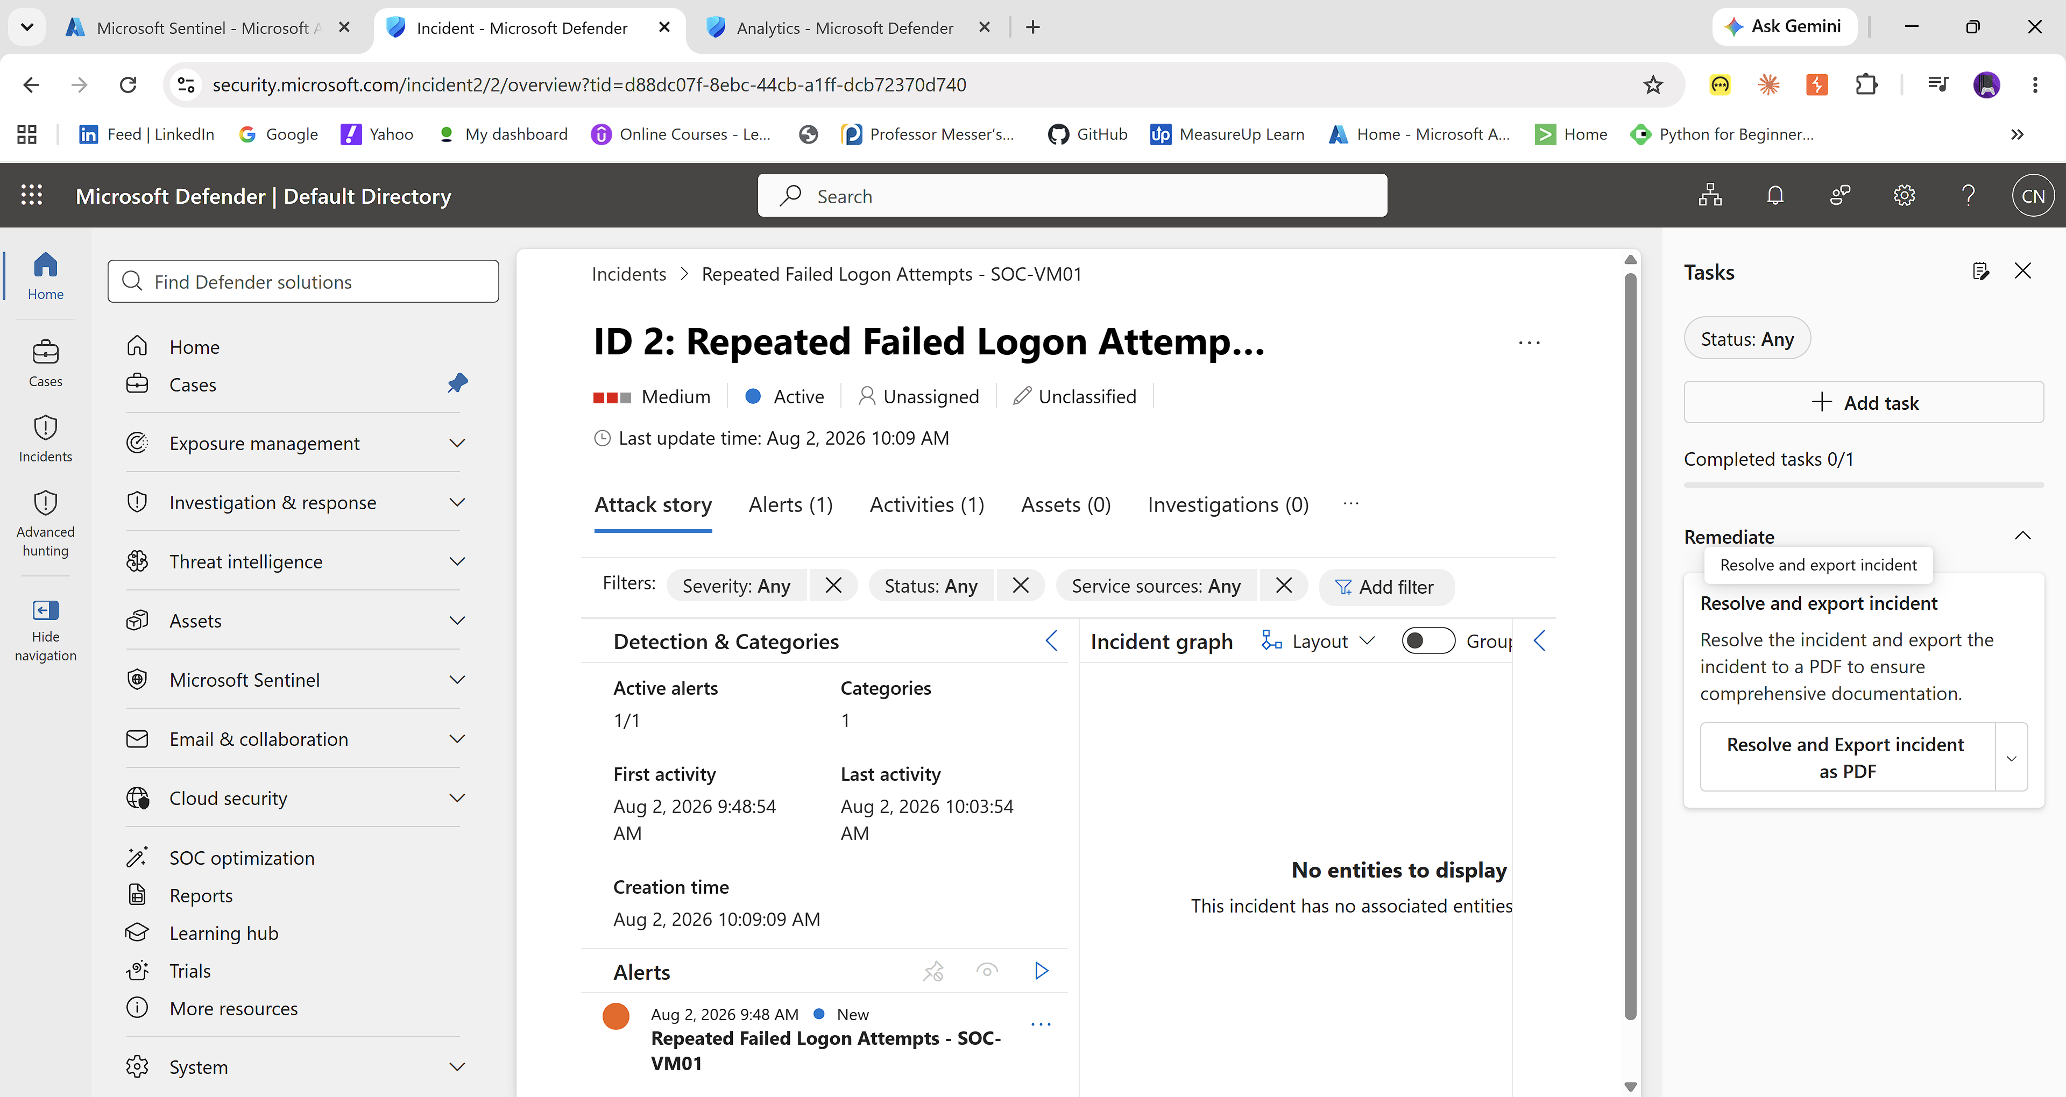This screenshot has width=2066, height=1097.
Task: Bookmark this page with the star icon
Action: 1653,84
